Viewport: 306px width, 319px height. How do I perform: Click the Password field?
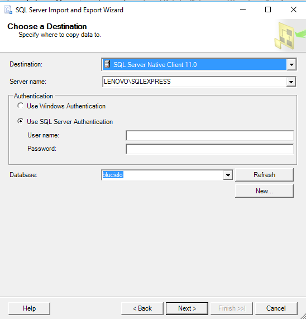209,149
